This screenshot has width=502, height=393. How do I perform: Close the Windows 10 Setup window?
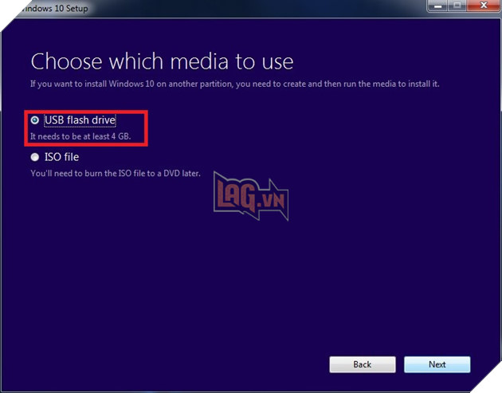click(x=484, y=6)
